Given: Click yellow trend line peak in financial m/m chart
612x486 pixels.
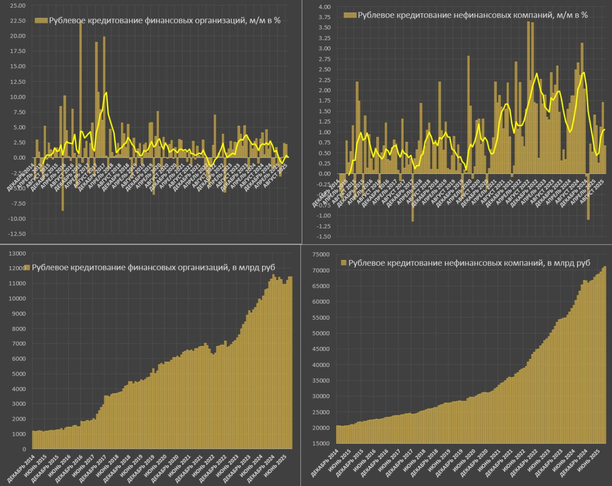Looking at the screenshot, I should coord(106,93).
